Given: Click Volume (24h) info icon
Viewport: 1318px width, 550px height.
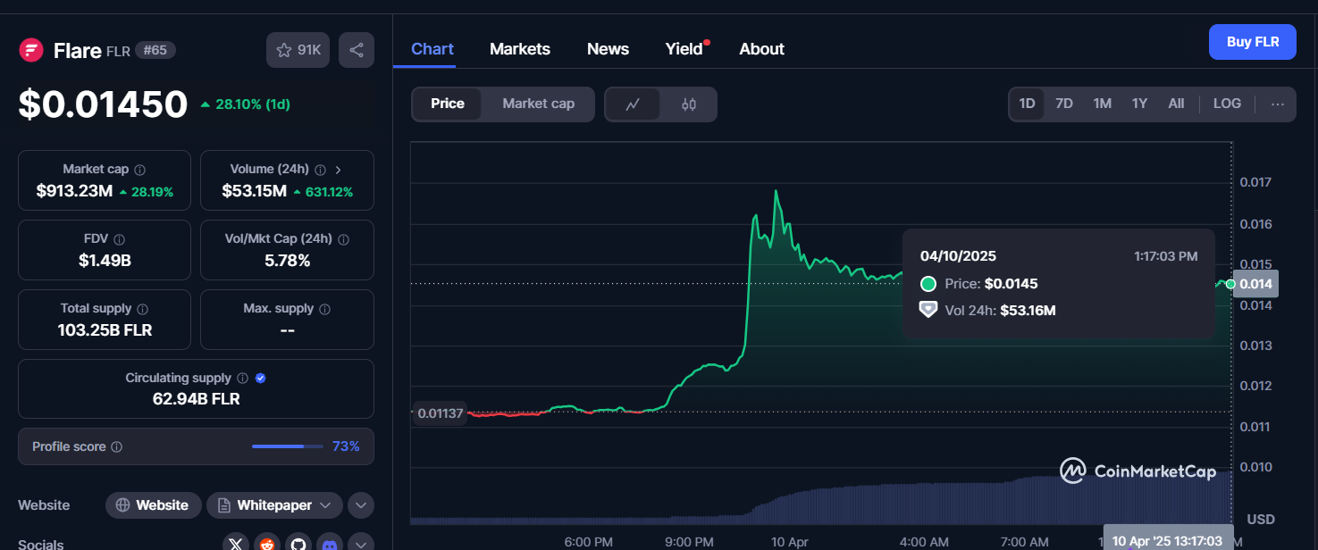Looking at the screenshot, I should tap(321, 170).
